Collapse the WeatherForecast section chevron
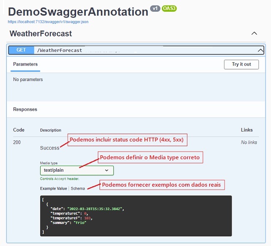 (x=254, y=33)
